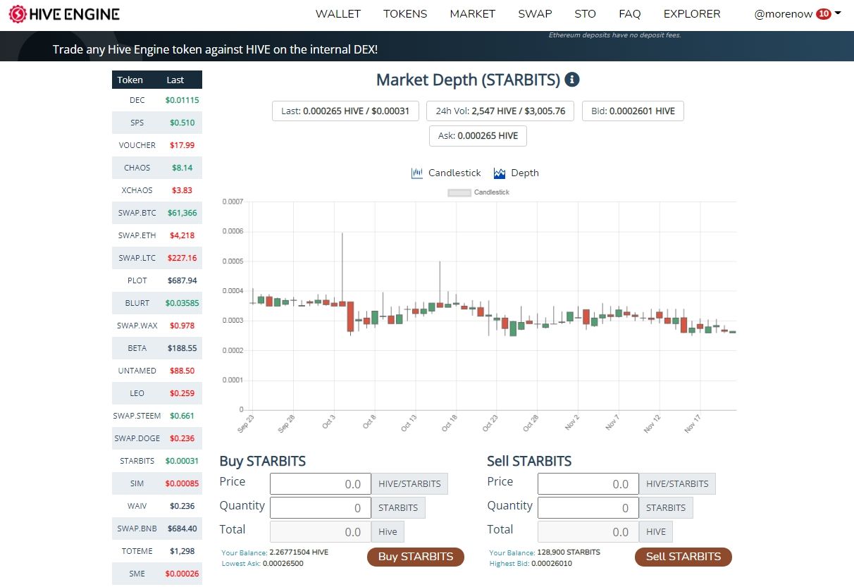Select the SWAP.DOGE token row

click(157, 438)
